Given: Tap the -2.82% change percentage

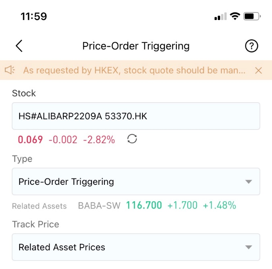Looking at the screenshot, I should (x=99, y=140).
